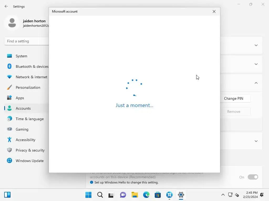The height and width of the screenshot is (201, 269).
Task: Click the muted volume tray icon
Action: pos(237,195)
